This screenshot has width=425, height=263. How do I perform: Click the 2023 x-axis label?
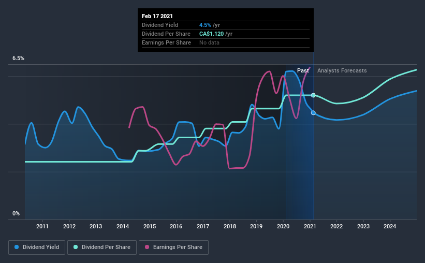[363, 226]
